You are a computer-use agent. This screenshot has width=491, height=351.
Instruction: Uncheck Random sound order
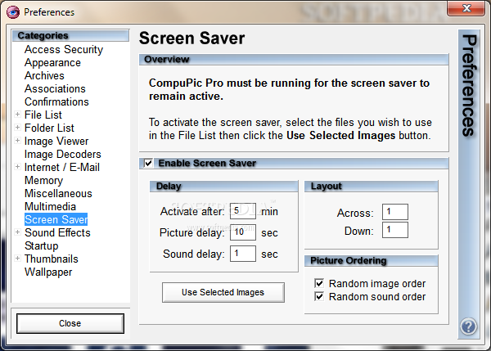(319, 296)
